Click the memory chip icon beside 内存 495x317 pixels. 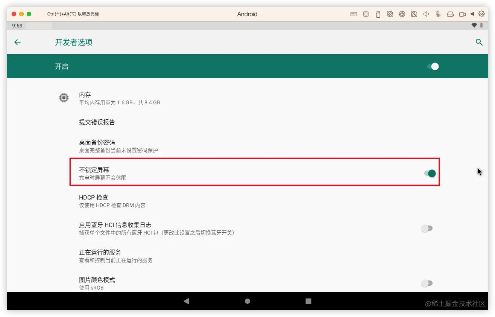(64, 98)
